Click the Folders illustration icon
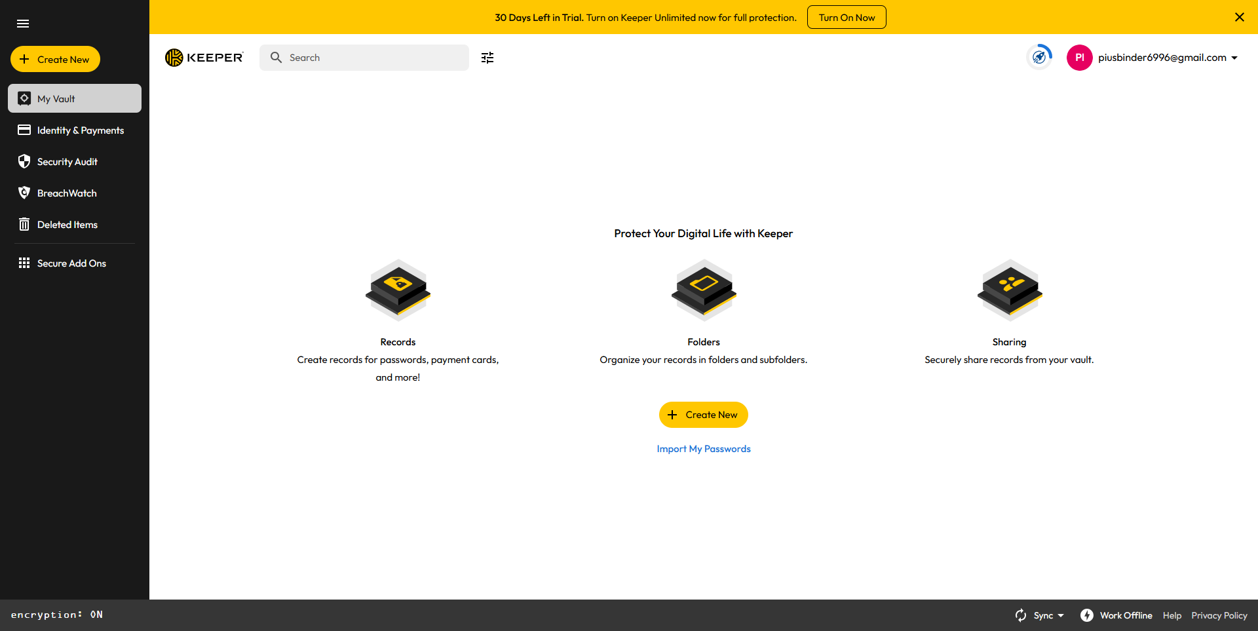The height and width of the screenshot is (631, 1258). 704,290
